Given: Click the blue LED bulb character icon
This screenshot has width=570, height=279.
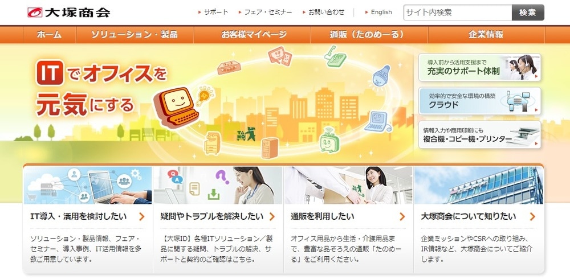Looking at the screenshot, I should [x=381, y=76].
